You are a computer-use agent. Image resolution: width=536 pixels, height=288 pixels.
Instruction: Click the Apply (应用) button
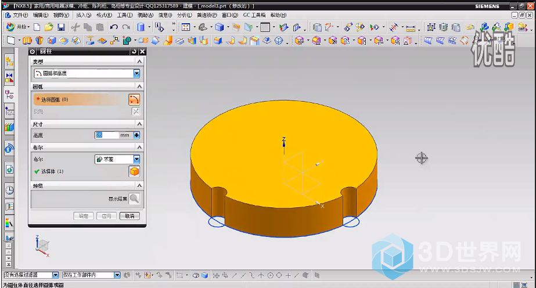[106, 216]
